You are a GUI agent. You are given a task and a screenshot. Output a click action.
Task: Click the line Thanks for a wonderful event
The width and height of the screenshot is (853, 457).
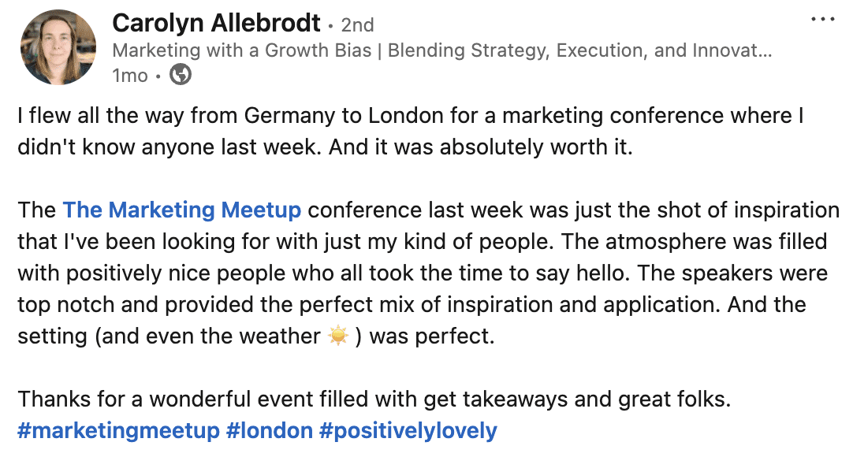point(374,399)
